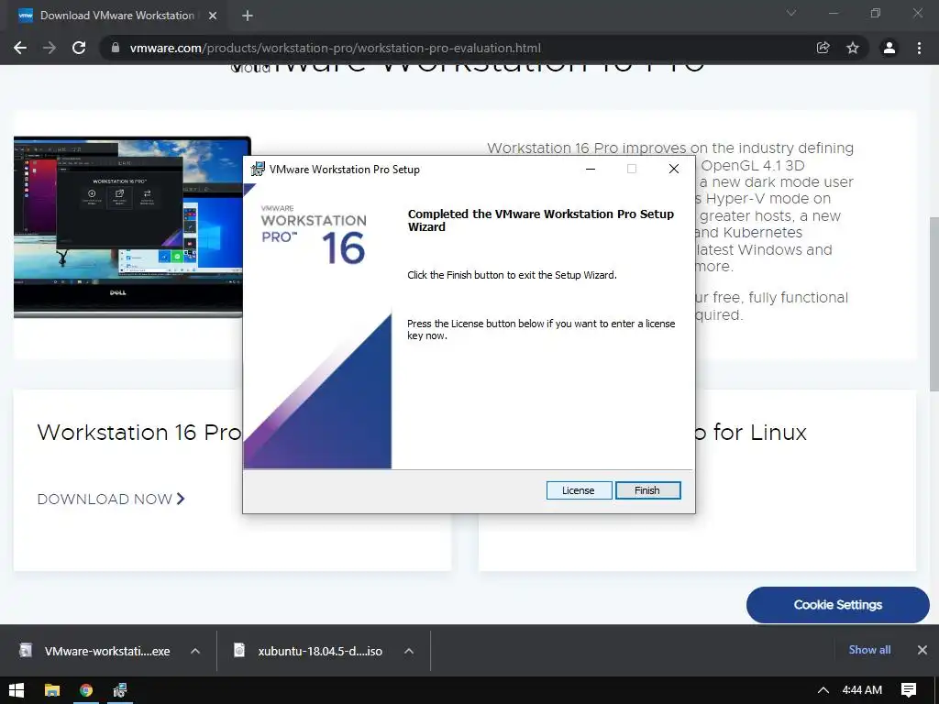Click the VMware installer taskbar icon

coord(120,690)
